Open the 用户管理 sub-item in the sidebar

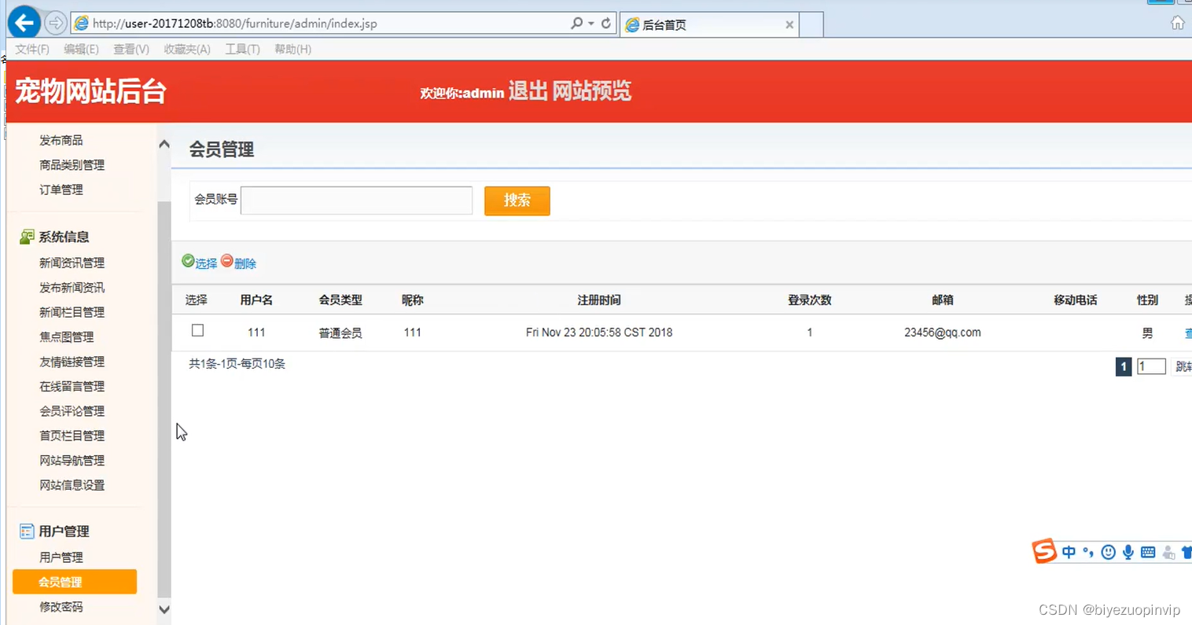[x=61, y=557]
